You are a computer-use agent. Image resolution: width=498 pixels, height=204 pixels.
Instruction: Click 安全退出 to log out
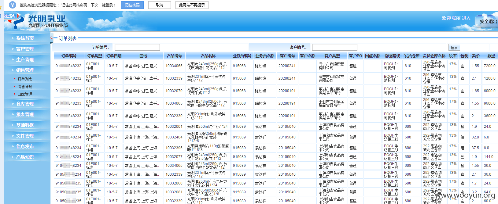tap(488, 22)
